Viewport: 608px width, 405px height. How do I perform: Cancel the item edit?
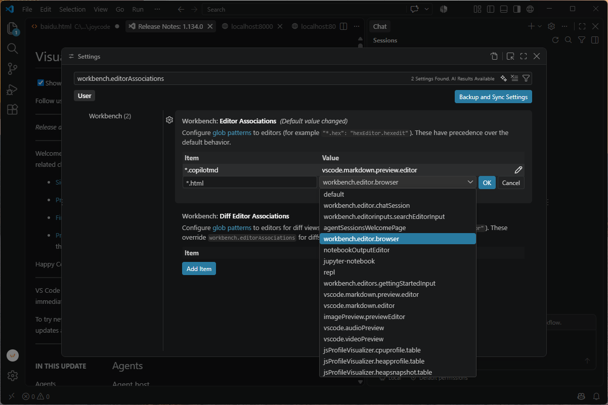[x=511, y=183]
